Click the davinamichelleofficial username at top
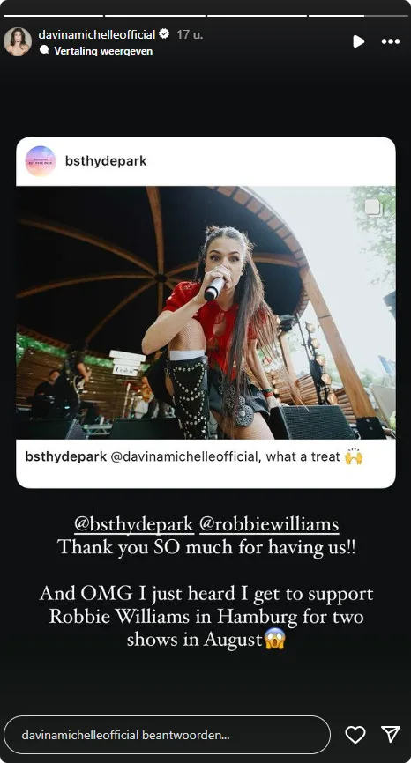The width and height of the screenshot is (411, 763). [x=97, y=34]
